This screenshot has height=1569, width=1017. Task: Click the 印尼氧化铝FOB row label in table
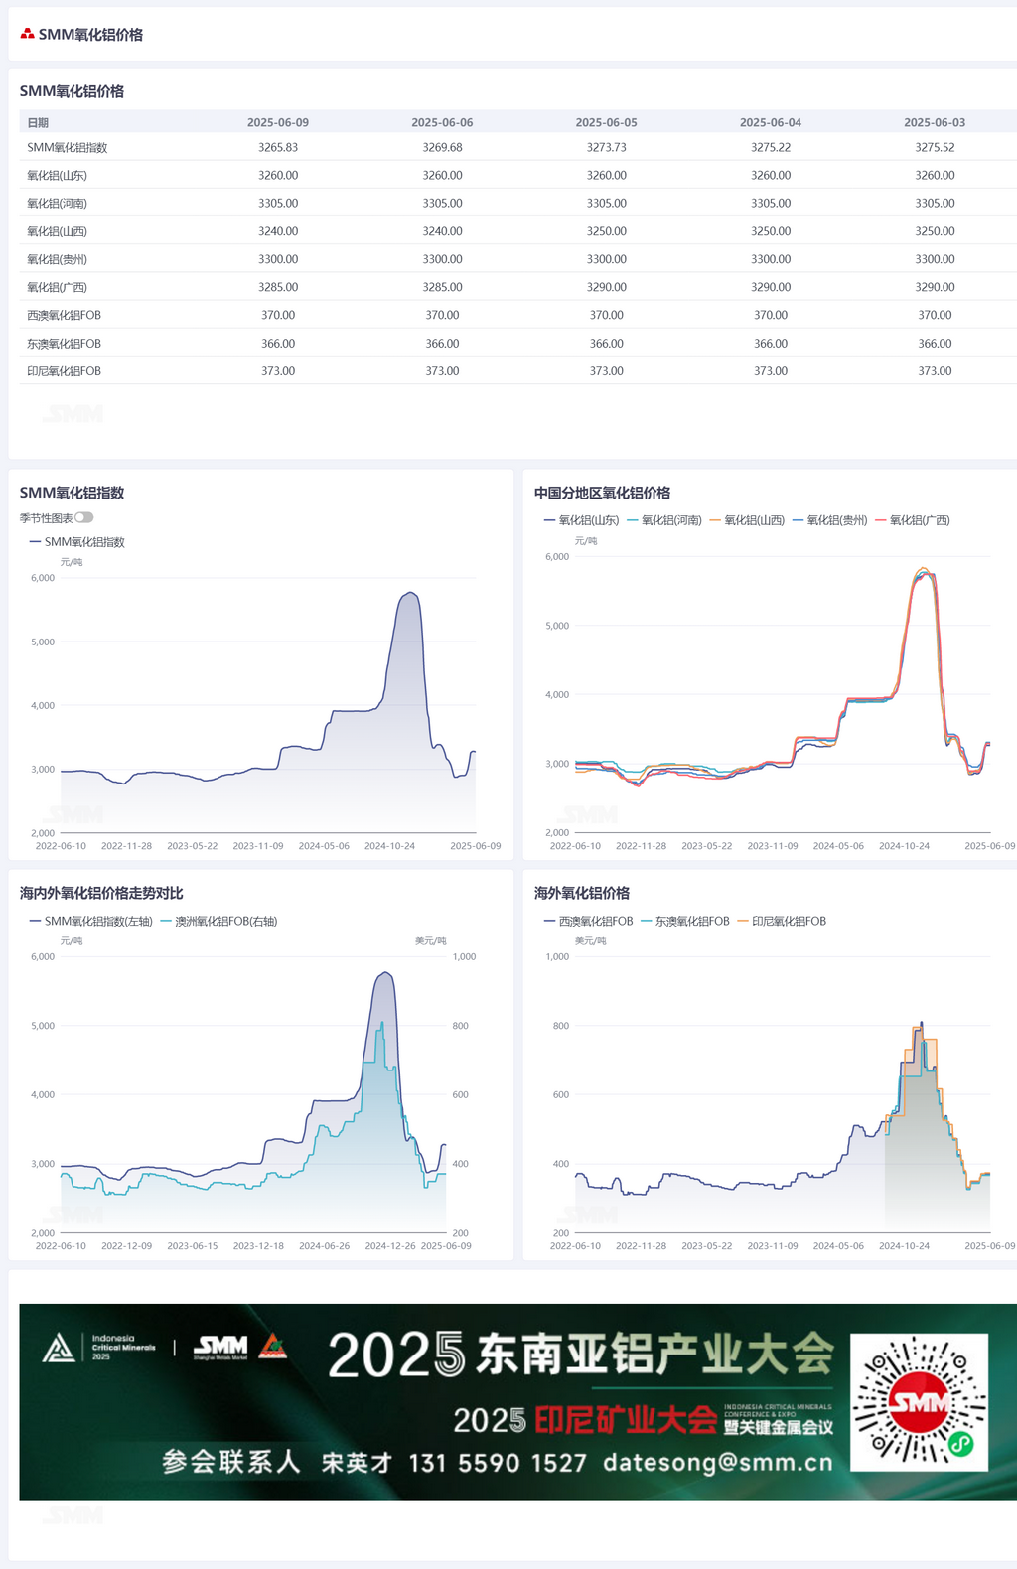[65, 371]
